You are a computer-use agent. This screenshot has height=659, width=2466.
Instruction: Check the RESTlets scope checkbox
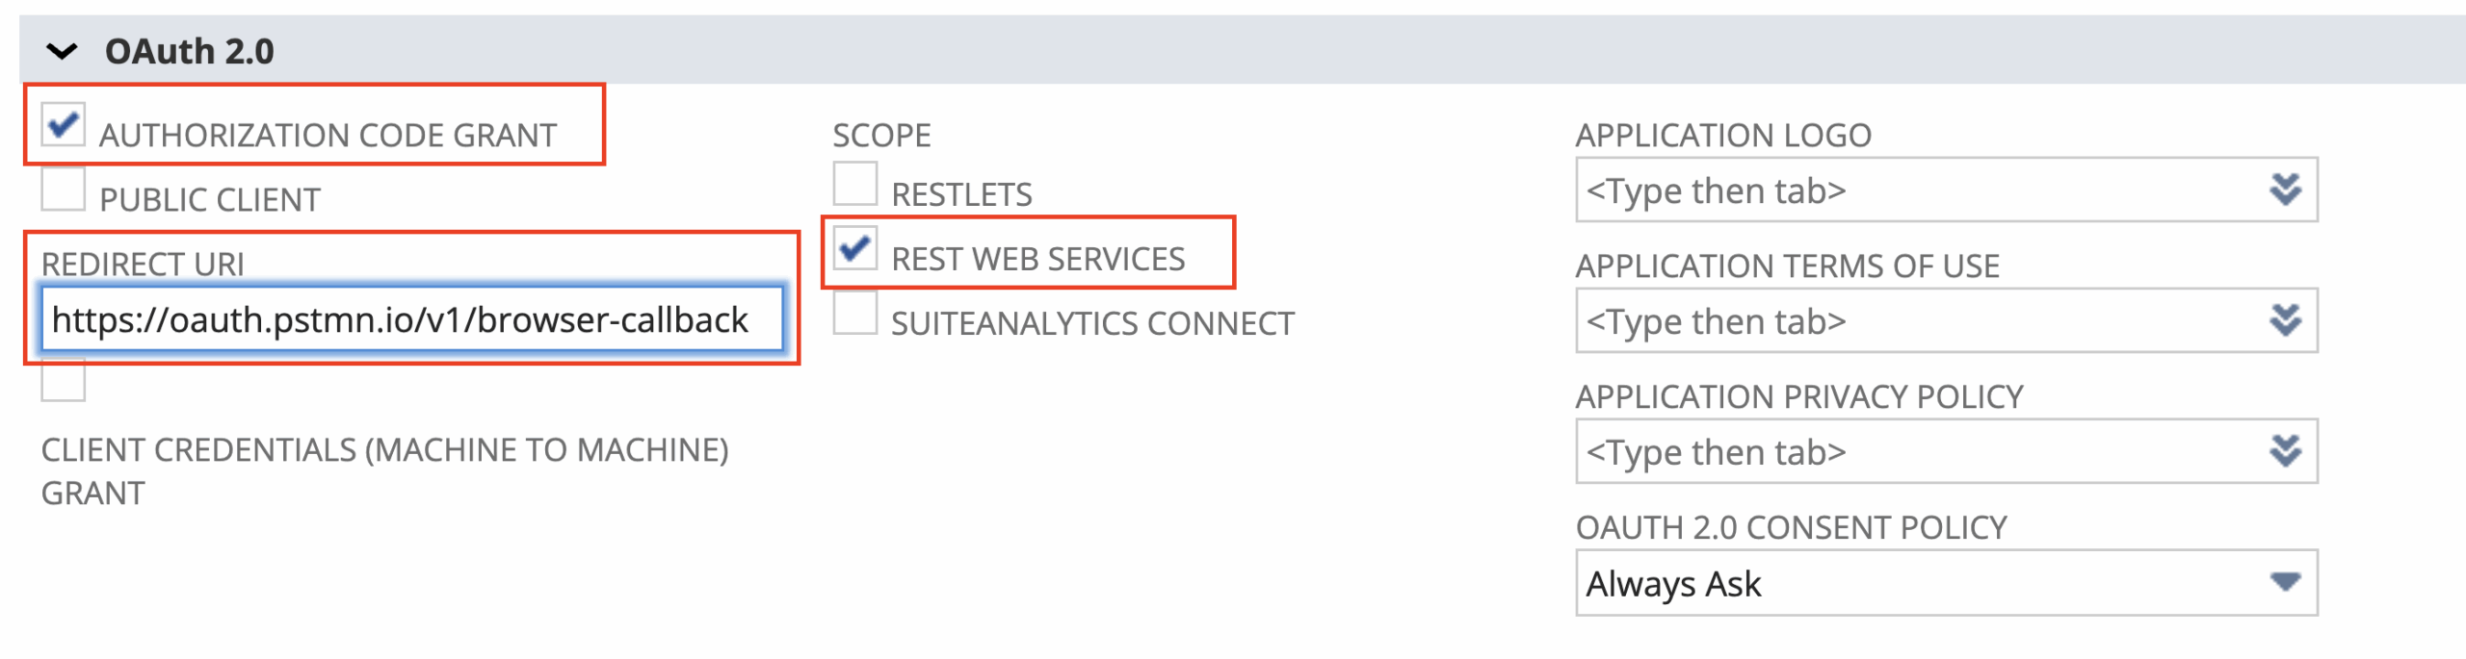(855, 184)
